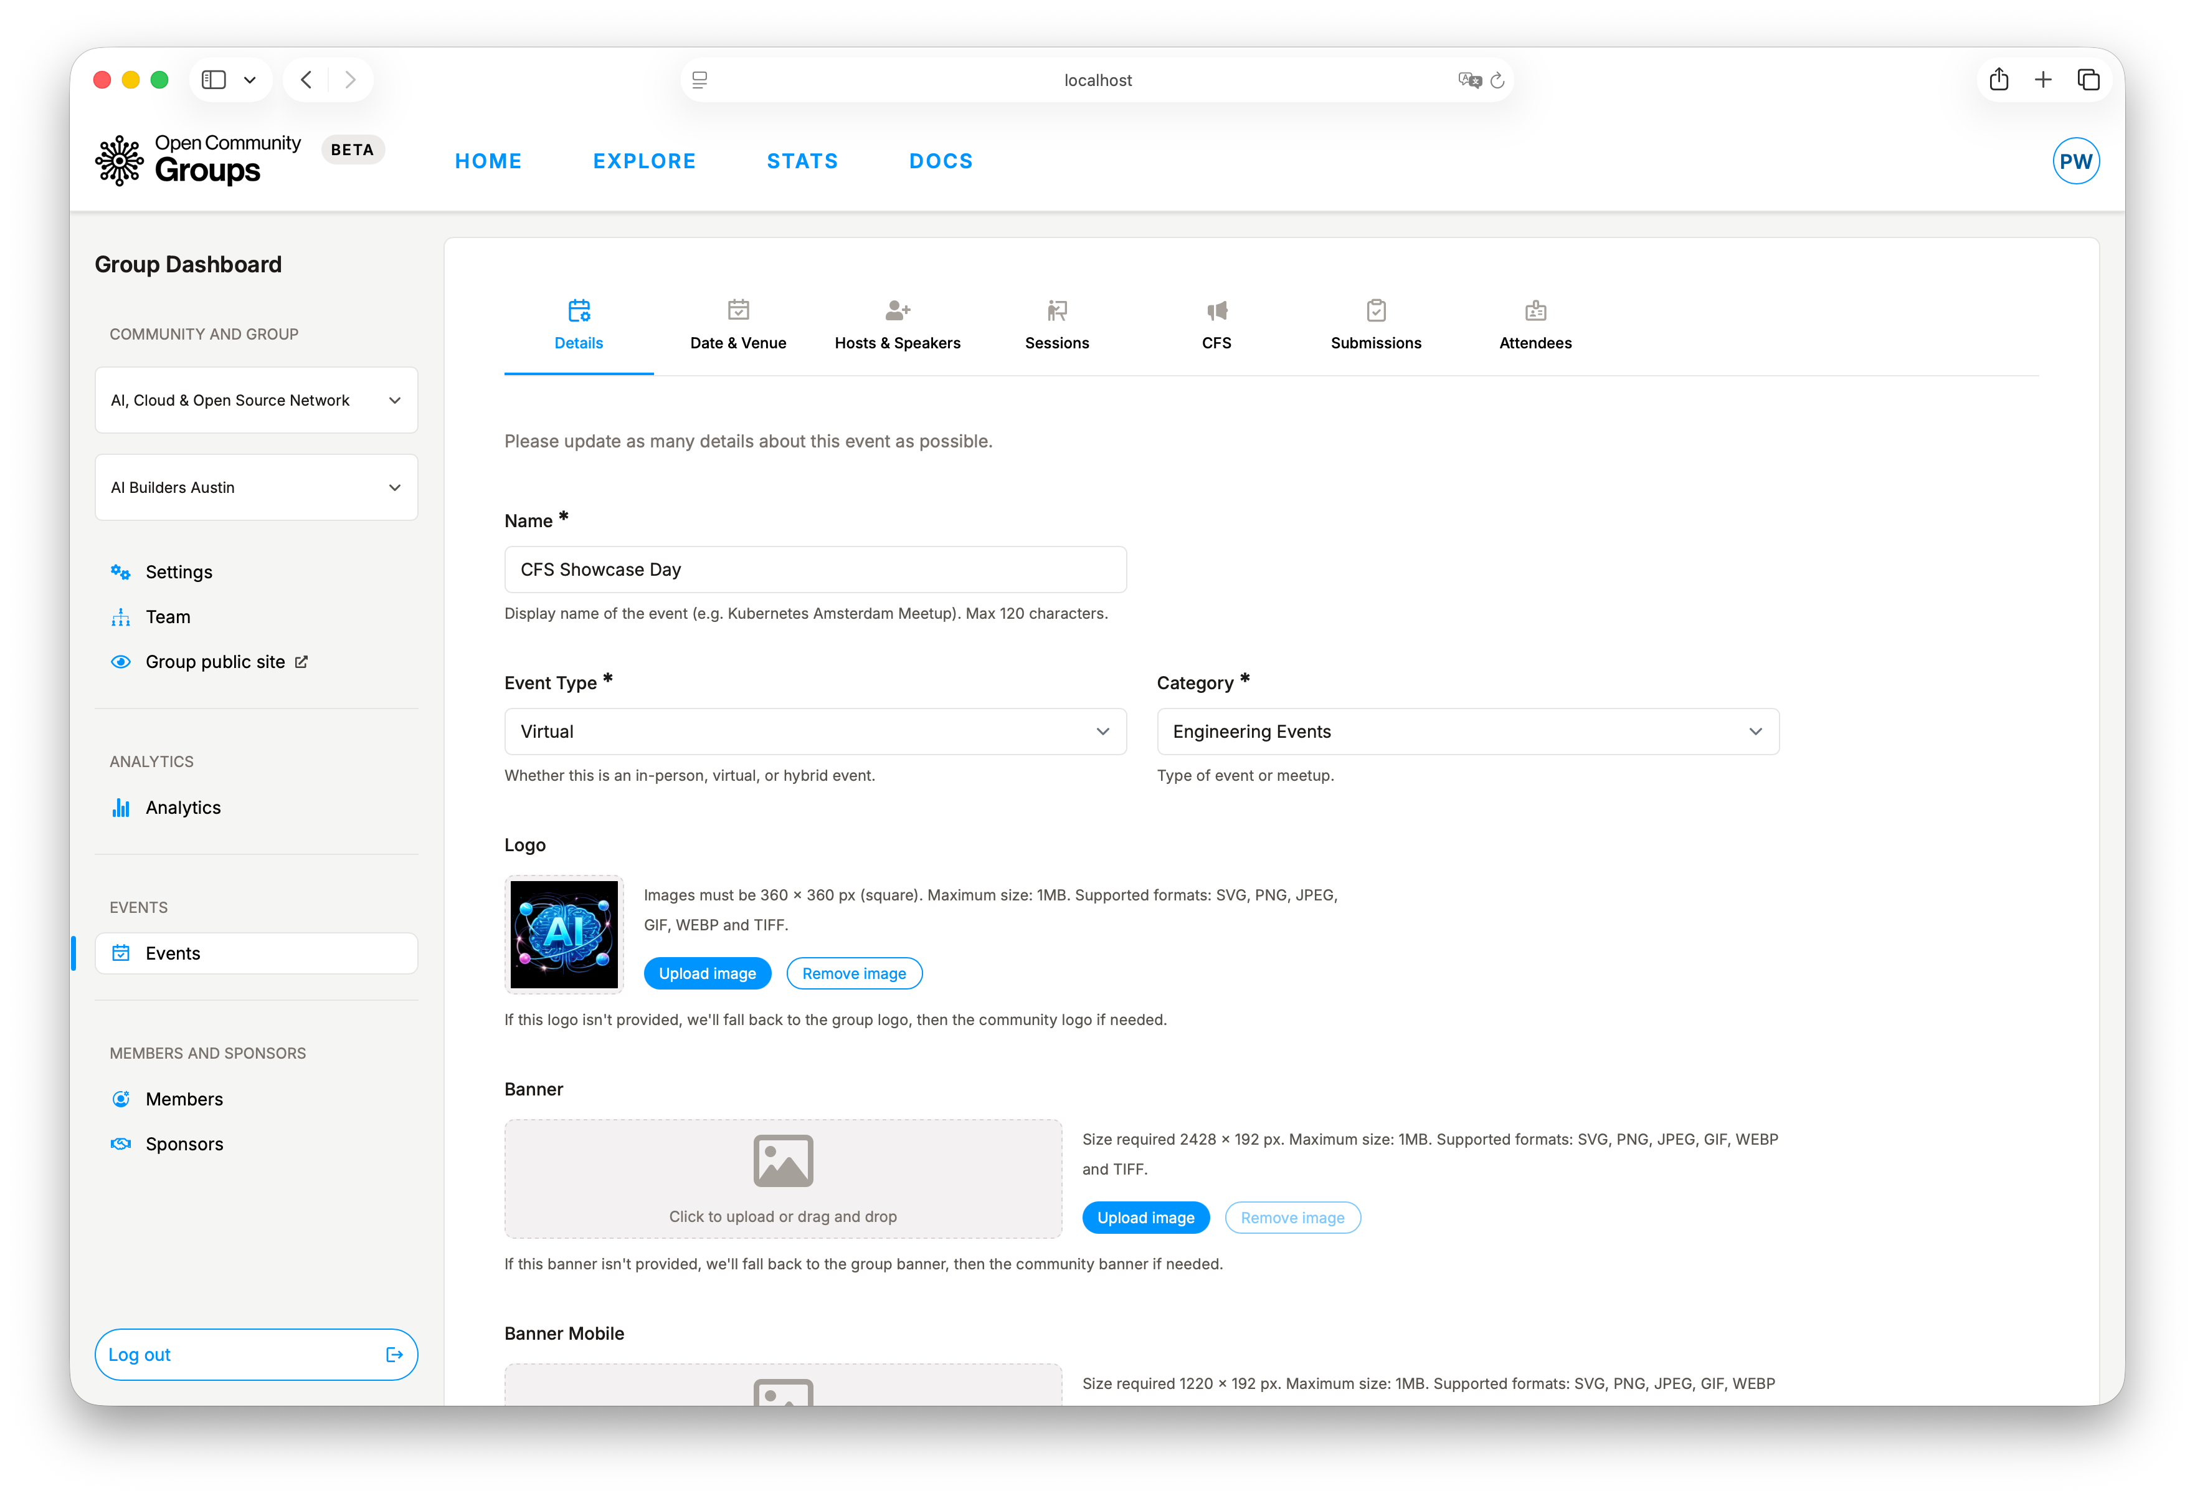This screenshot has width=2195, height=1498.
Task: Click the Analytics bar chart icon
Action: point(121,807)
